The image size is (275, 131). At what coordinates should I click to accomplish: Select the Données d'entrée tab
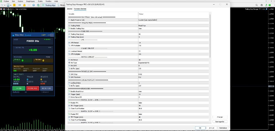pos(80,9)
